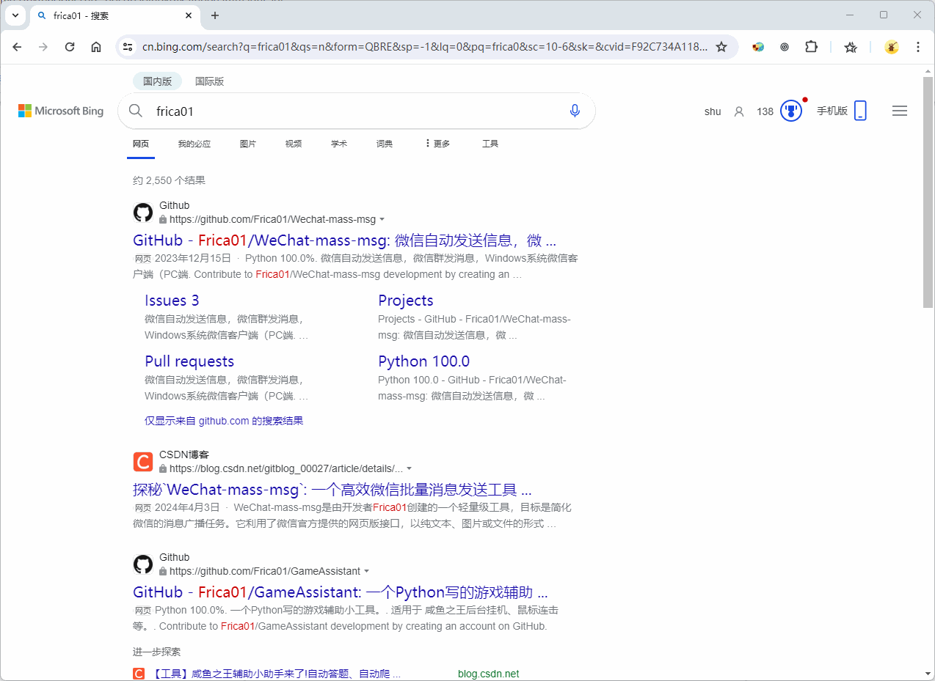Click the browser address bar URL
935x681 pixels.
424,47
